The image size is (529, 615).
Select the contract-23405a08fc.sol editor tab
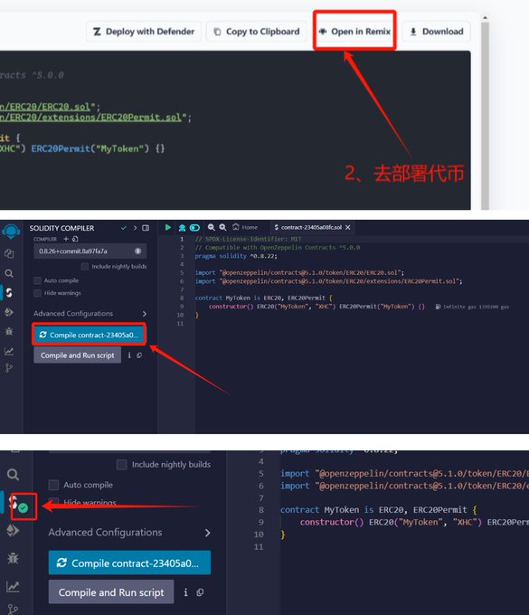312,228
